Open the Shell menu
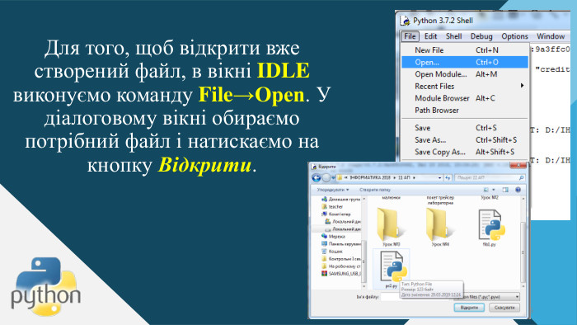 coord(453,36)
